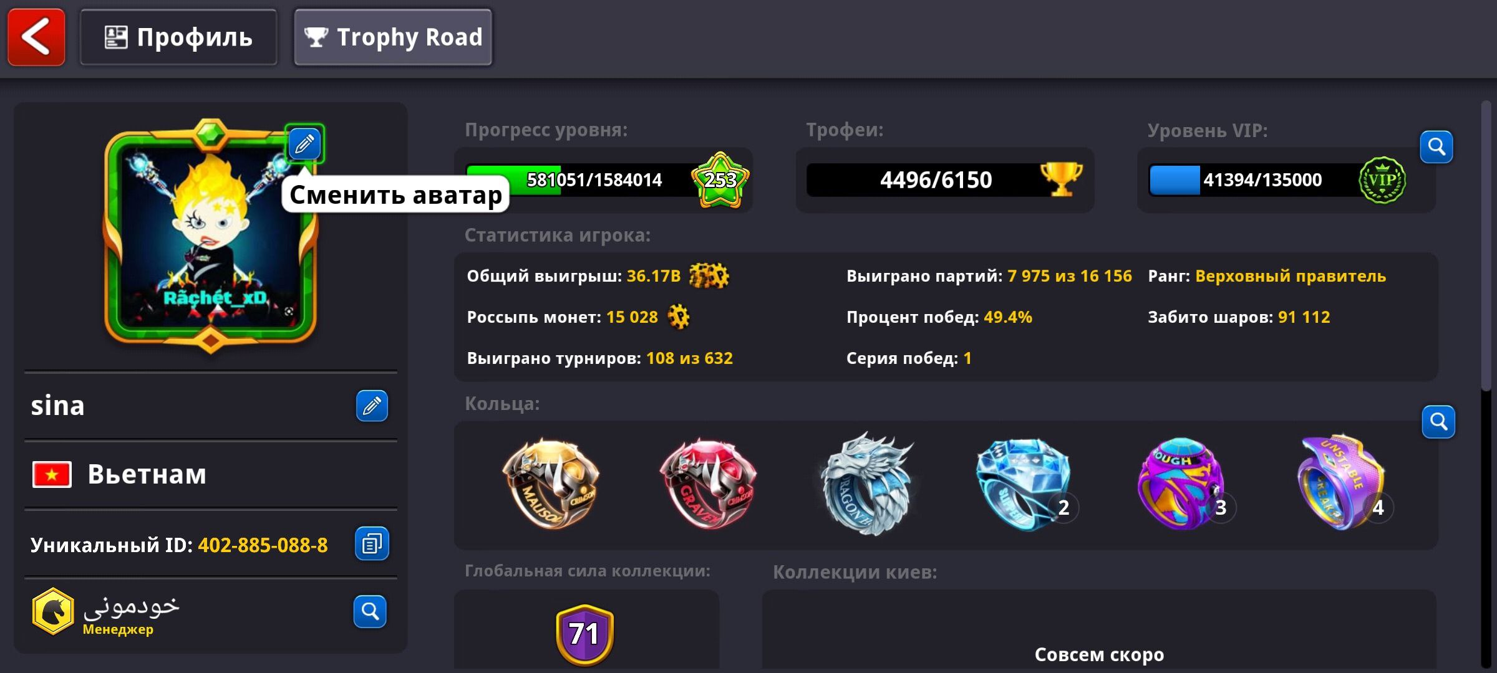The height and width of the screenshot is (673, 1497).
Task: View rings with the magnifier icon
Action: [x=1438, y=422]
